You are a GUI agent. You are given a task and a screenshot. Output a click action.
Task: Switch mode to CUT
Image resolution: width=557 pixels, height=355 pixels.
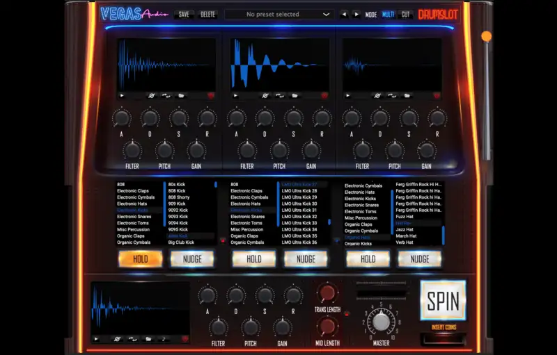(405, 15)
